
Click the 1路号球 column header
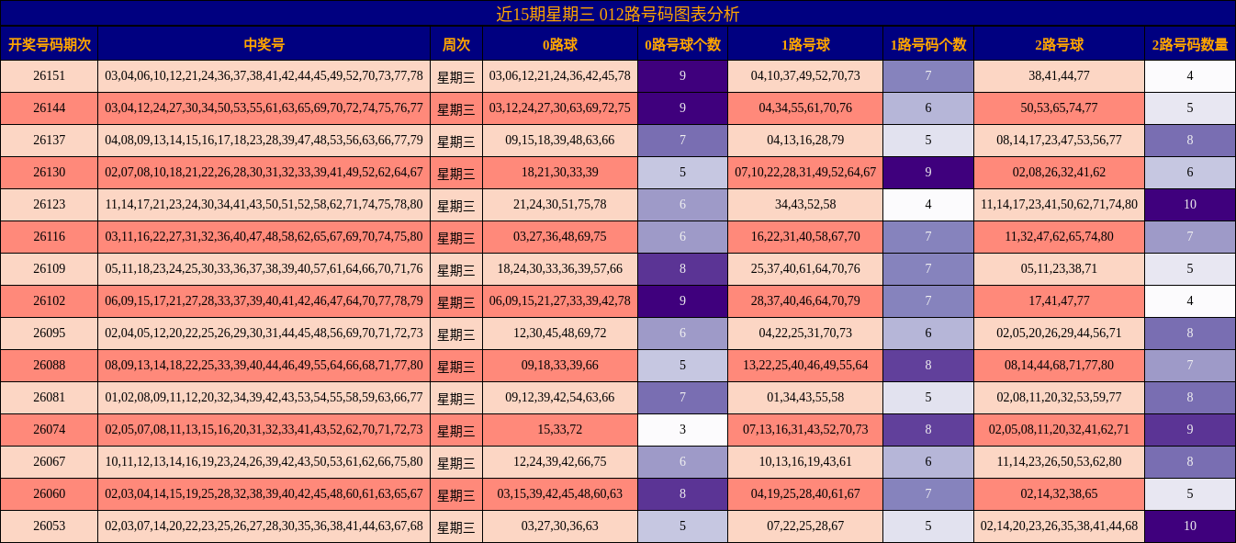tap(805, 44)
